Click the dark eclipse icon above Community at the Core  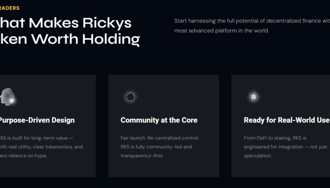click(x=130, y=96)
